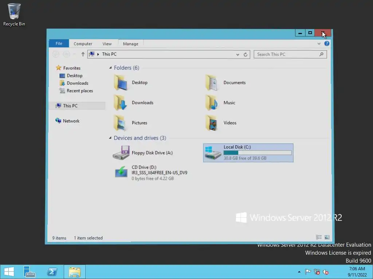Open Action Center flag in system tray
Screen dimensions: 373x279
[308, 272]
